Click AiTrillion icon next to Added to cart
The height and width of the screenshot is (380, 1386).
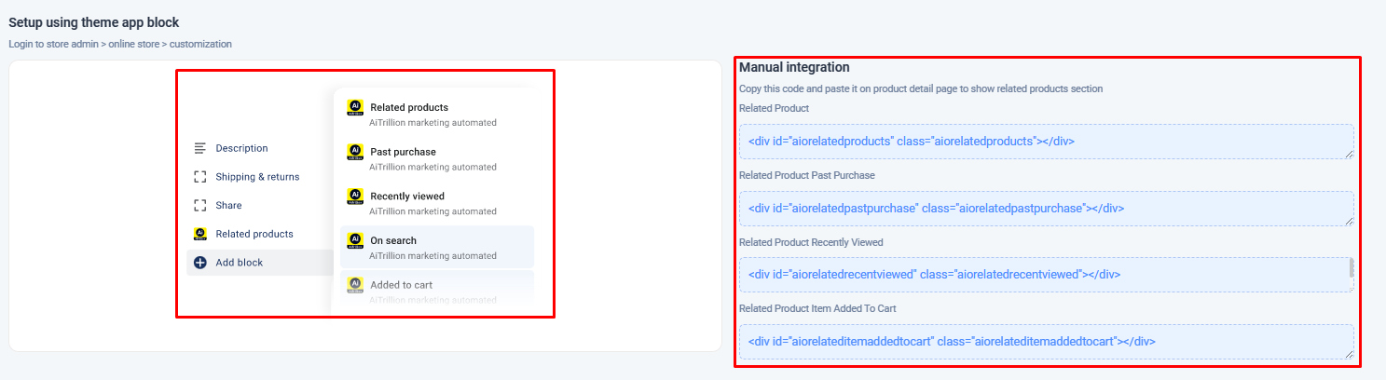(x=354, y=284)
